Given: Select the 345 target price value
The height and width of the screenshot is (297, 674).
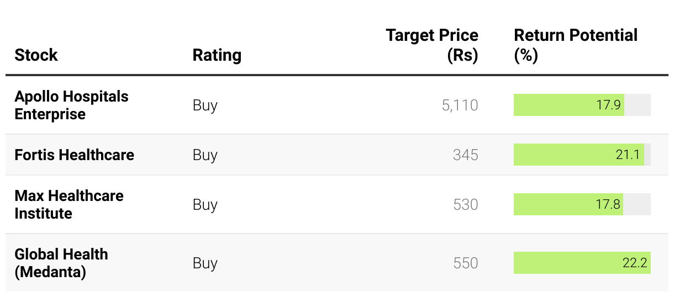Looking at the screenshot, I should coord(466,155).
